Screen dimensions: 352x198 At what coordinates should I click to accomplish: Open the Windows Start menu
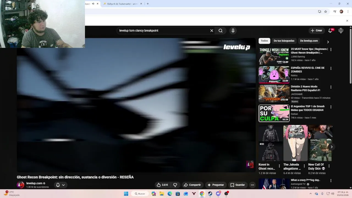point(126,194)
